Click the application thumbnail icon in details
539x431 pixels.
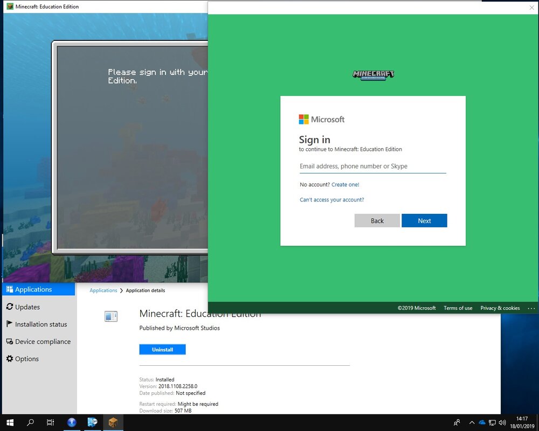click(111, 316)
